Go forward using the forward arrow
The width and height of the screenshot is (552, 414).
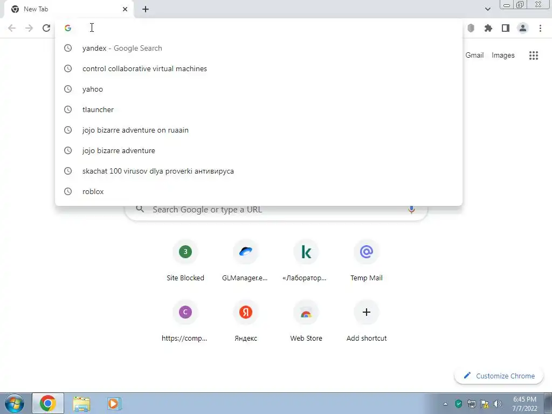(x=29, y=28)
